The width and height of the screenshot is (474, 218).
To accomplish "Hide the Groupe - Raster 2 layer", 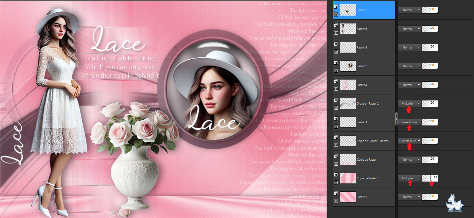I will 336,107.
